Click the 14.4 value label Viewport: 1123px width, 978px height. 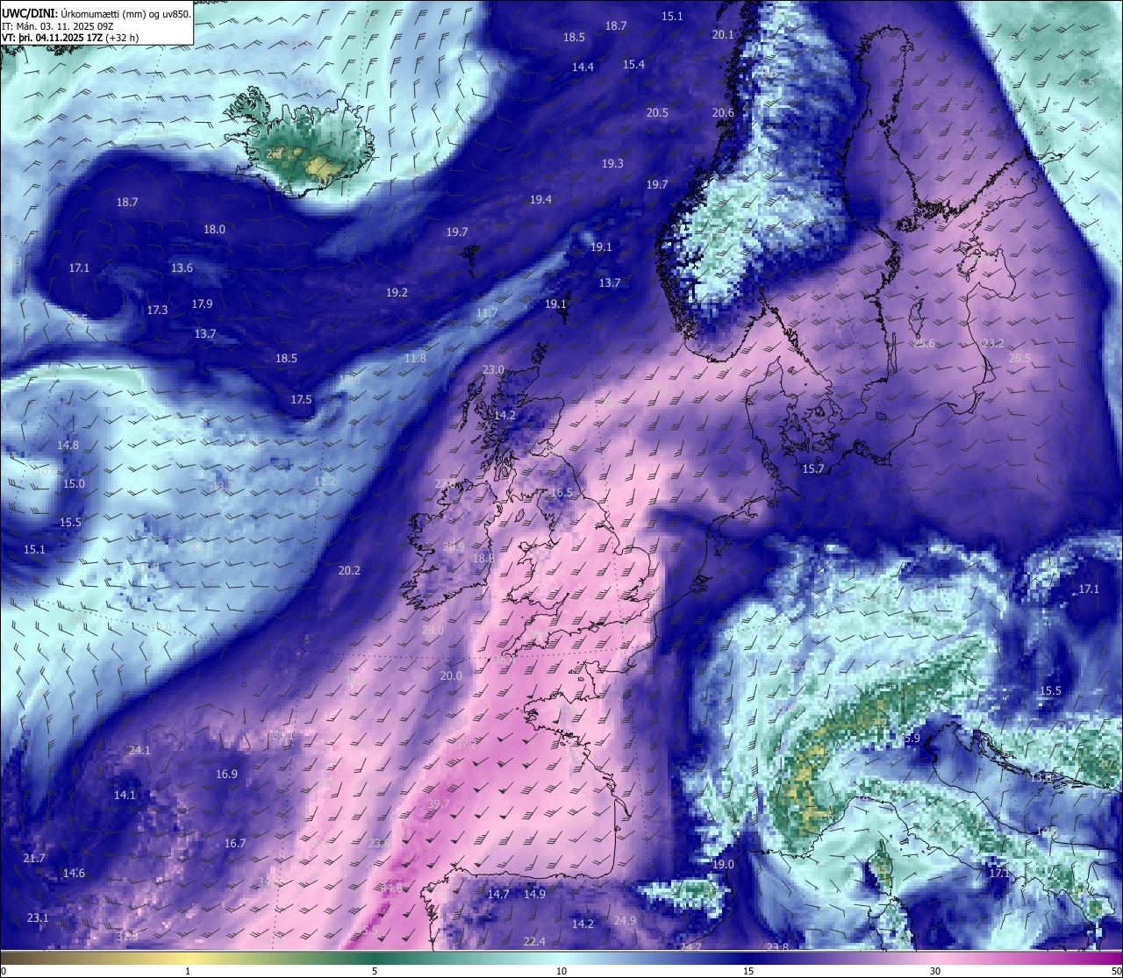point(583,68)
